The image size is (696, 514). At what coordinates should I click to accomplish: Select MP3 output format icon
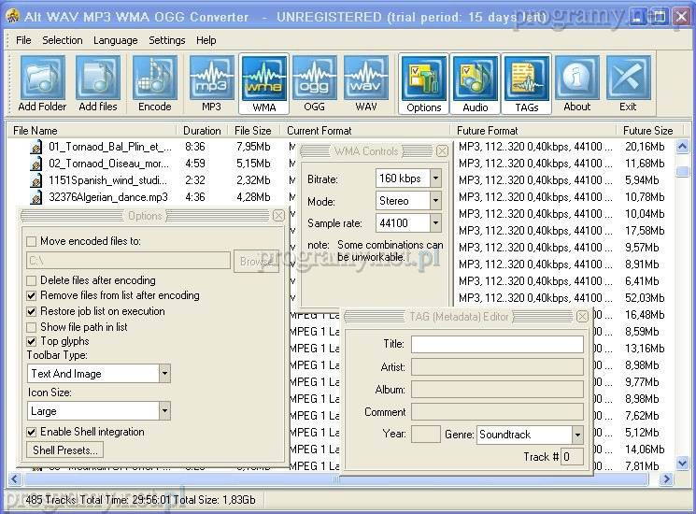pyautogui.click(x=211, y=83)
